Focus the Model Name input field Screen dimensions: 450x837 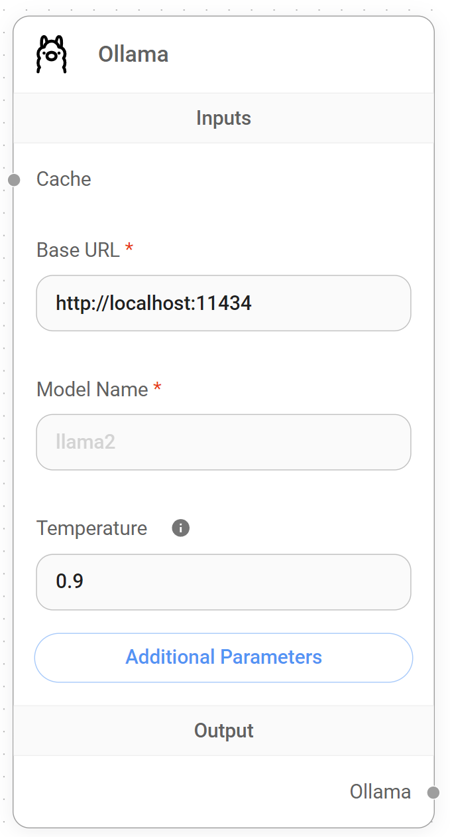click(223, 442)
